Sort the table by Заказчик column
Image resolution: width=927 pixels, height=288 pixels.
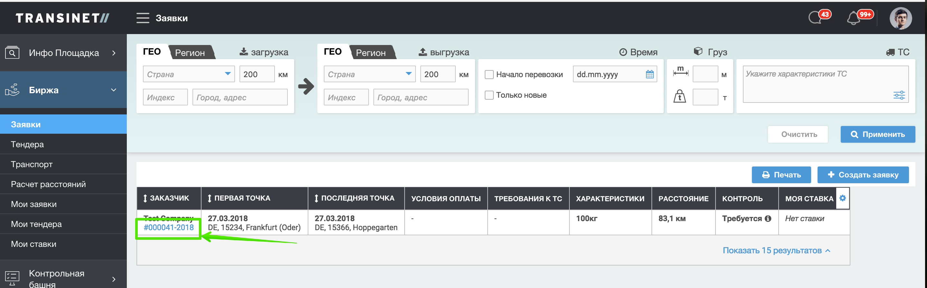(166, 198)
